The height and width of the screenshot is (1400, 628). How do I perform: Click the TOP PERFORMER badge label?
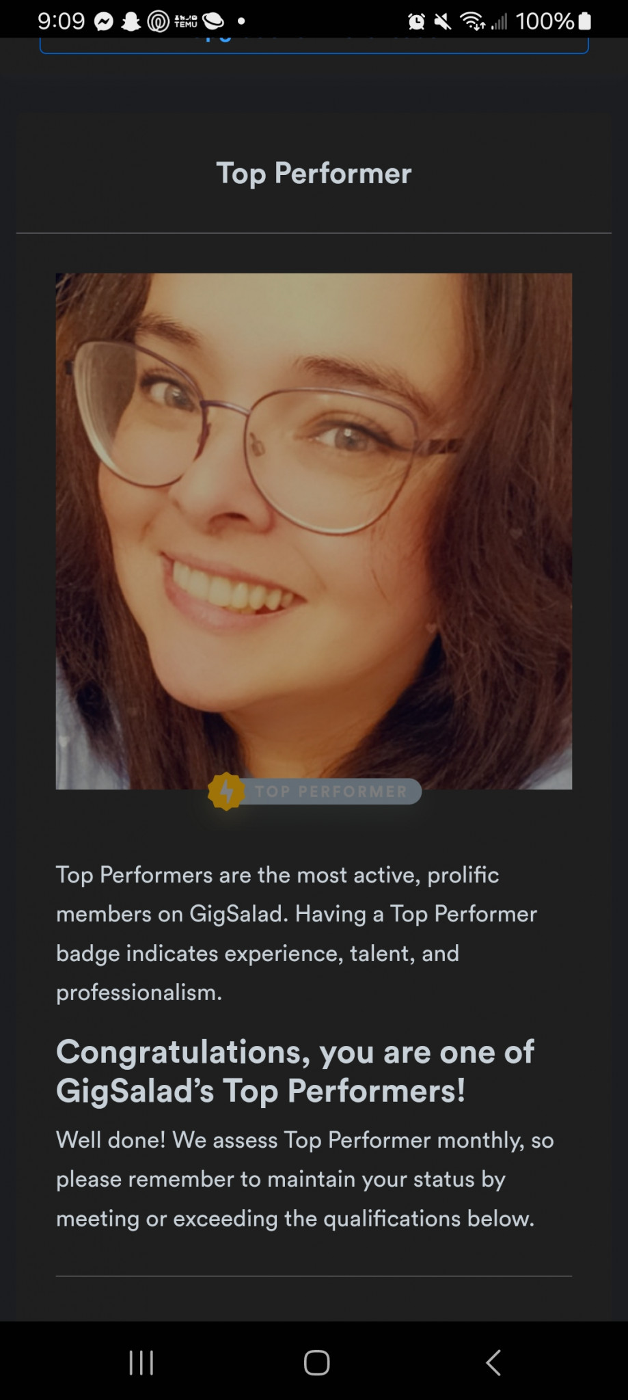pyautogui.click(x=331, y=792)
